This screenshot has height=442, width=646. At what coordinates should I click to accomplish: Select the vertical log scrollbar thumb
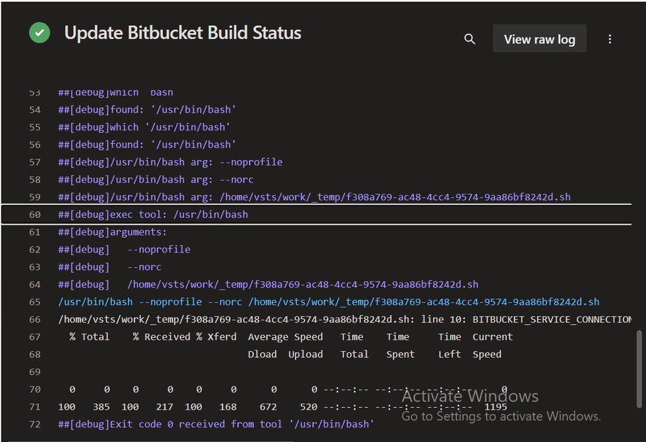click(639, 369)
